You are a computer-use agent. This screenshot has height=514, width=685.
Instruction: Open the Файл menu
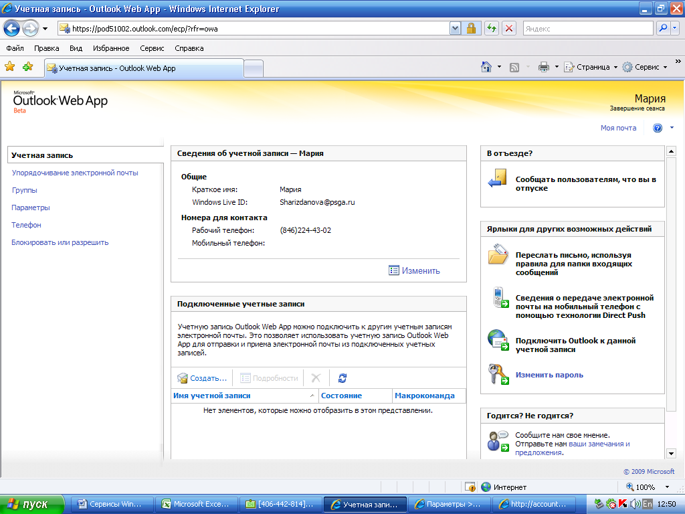pyautogui.click(x=15, y=48)
